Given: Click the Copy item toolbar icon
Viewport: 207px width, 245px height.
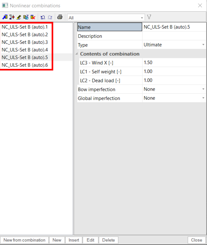Looking at the screenshot, I should (26, 17).
